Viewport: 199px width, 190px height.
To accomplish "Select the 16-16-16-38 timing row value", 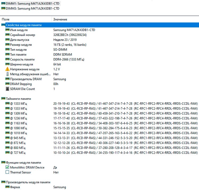I will pyautogui.click(x=125, y=123).
